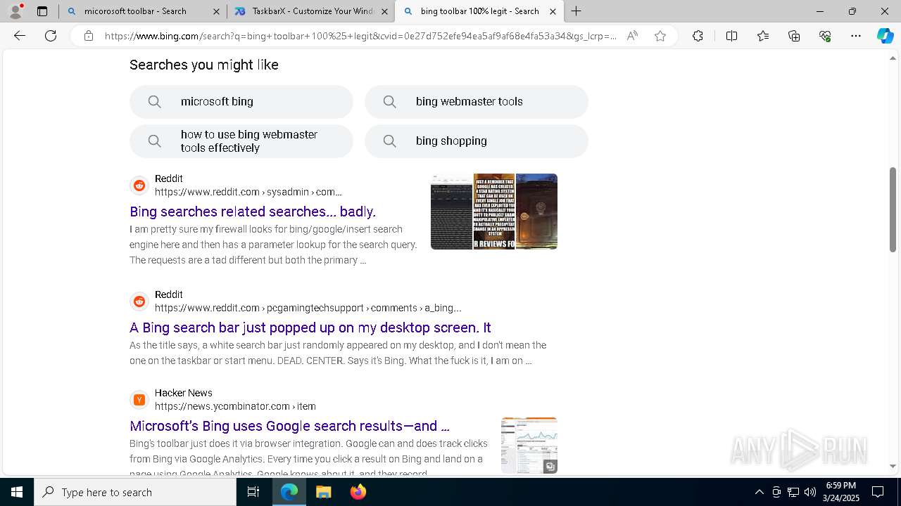Open Browser essentials heart icon

tap(825, 36)
